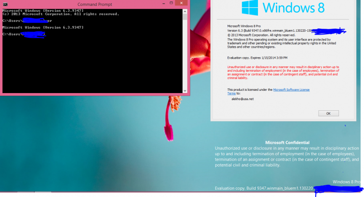Click the Command Prompt scroll up arrow
364x197 pixels.
(185, 11)
